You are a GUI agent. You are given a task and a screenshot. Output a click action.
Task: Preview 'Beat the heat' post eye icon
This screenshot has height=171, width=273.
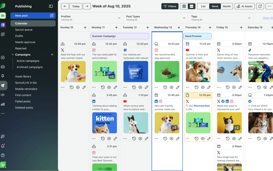78,87
